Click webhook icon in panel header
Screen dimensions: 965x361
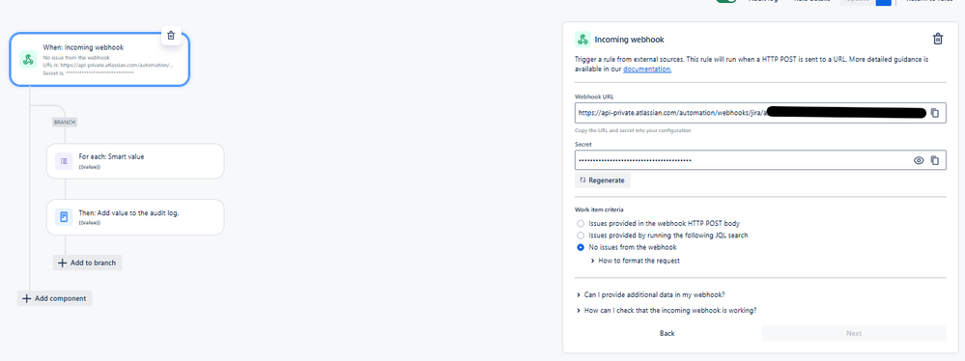click(582, 40)
